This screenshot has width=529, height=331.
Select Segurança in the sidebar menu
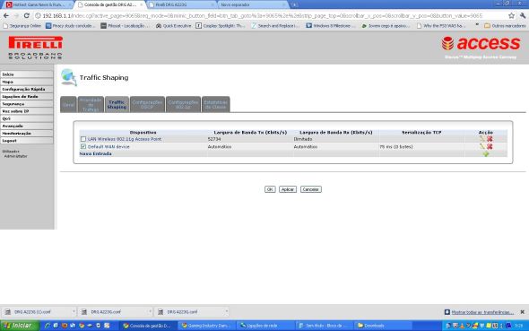click(27, 104)
